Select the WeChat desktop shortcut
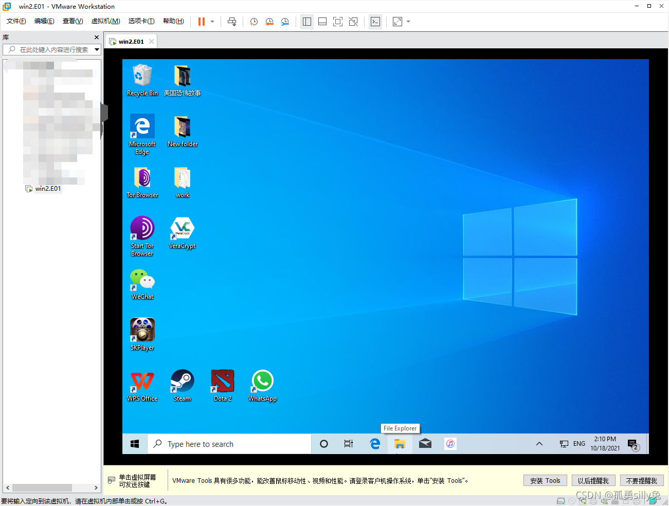669x506 pixels. (142, 284)
